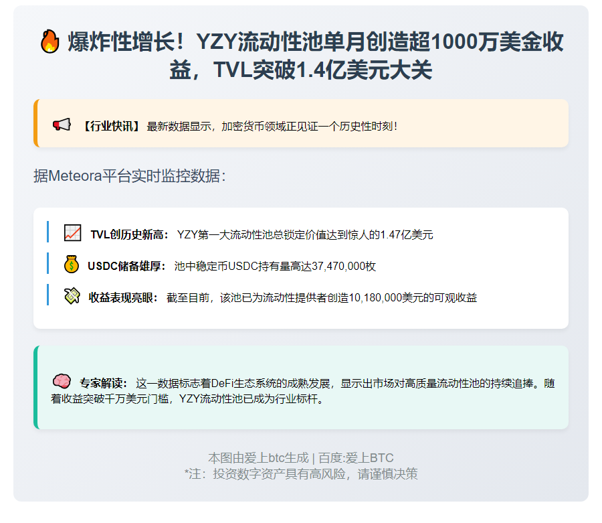Select the flying money icon beside 收益表现亮眼
602x523 pixels.
click(x=71, y=297)
